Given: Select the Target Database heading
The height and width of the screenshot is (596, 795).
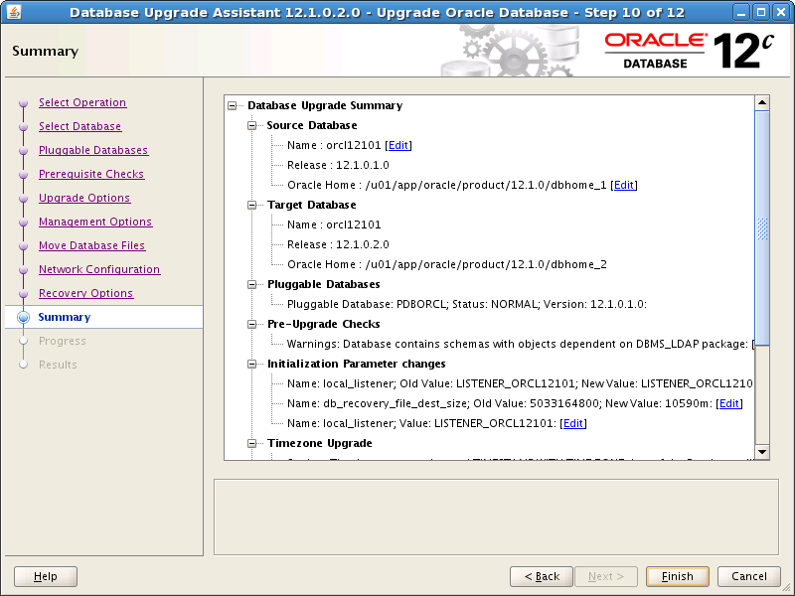Looking at the screenshot, I should coord(312,205).
